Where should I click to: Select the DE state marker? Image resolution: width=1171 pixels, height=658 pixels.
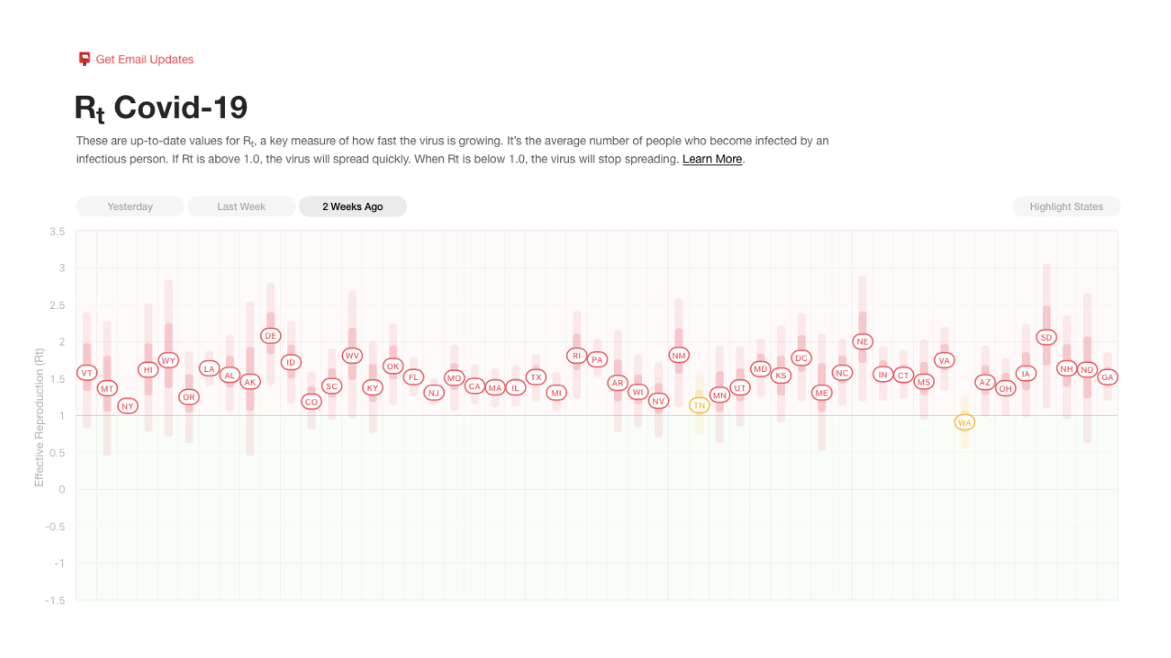270,335
